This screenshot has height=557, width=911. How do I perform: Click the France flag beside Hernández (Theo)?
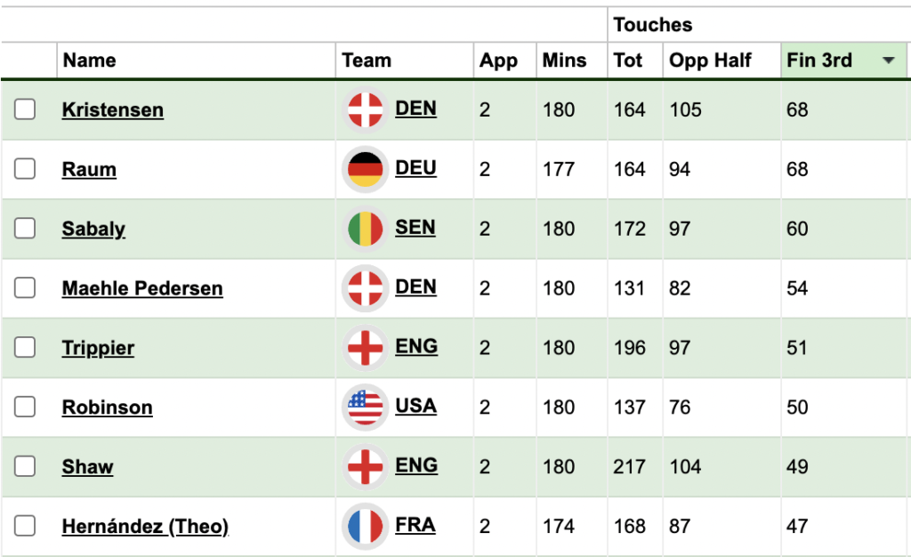(x=365, y=526)
